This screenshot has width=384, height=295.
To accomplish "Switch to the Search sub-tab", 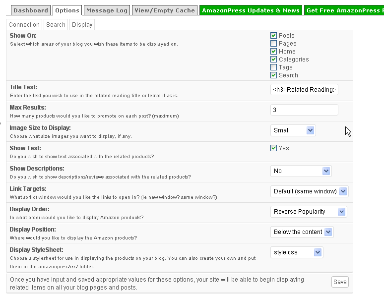I will tap(56, 24).
